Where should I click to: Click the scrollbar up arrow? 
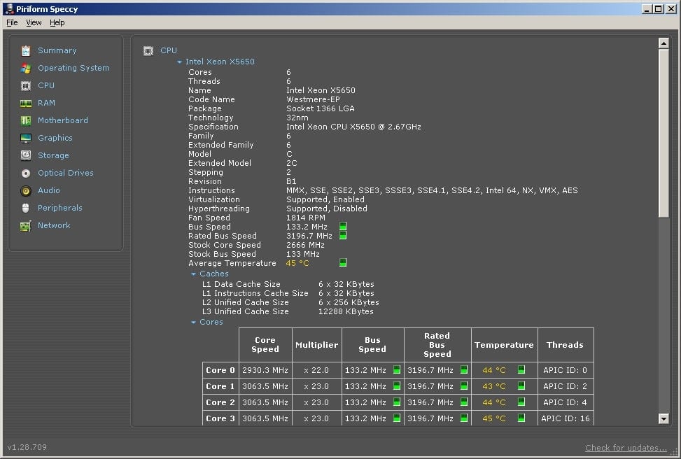664,43
